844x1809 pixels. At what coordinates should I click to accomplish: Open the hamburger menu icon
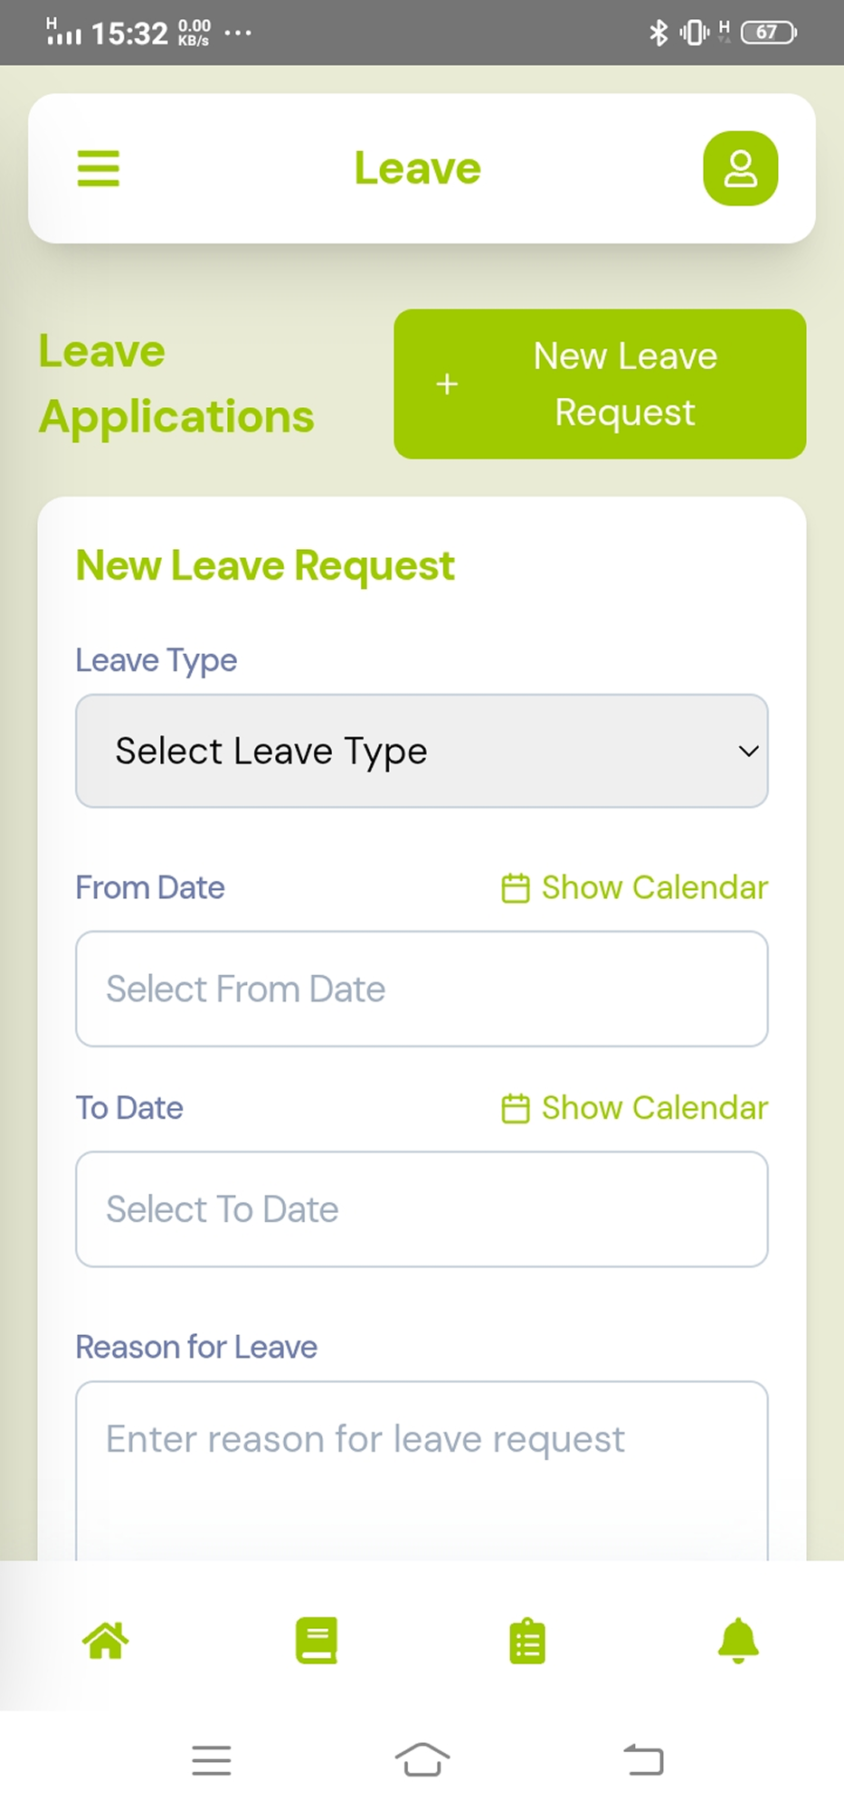[x=99, y=168]
